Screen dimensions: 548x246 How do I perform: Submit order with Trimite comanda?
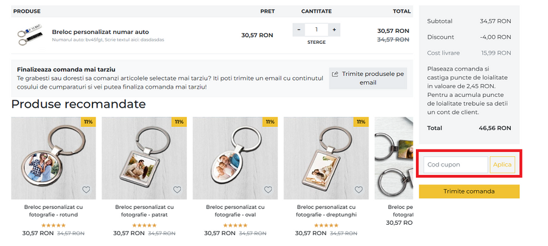(469, 191)
